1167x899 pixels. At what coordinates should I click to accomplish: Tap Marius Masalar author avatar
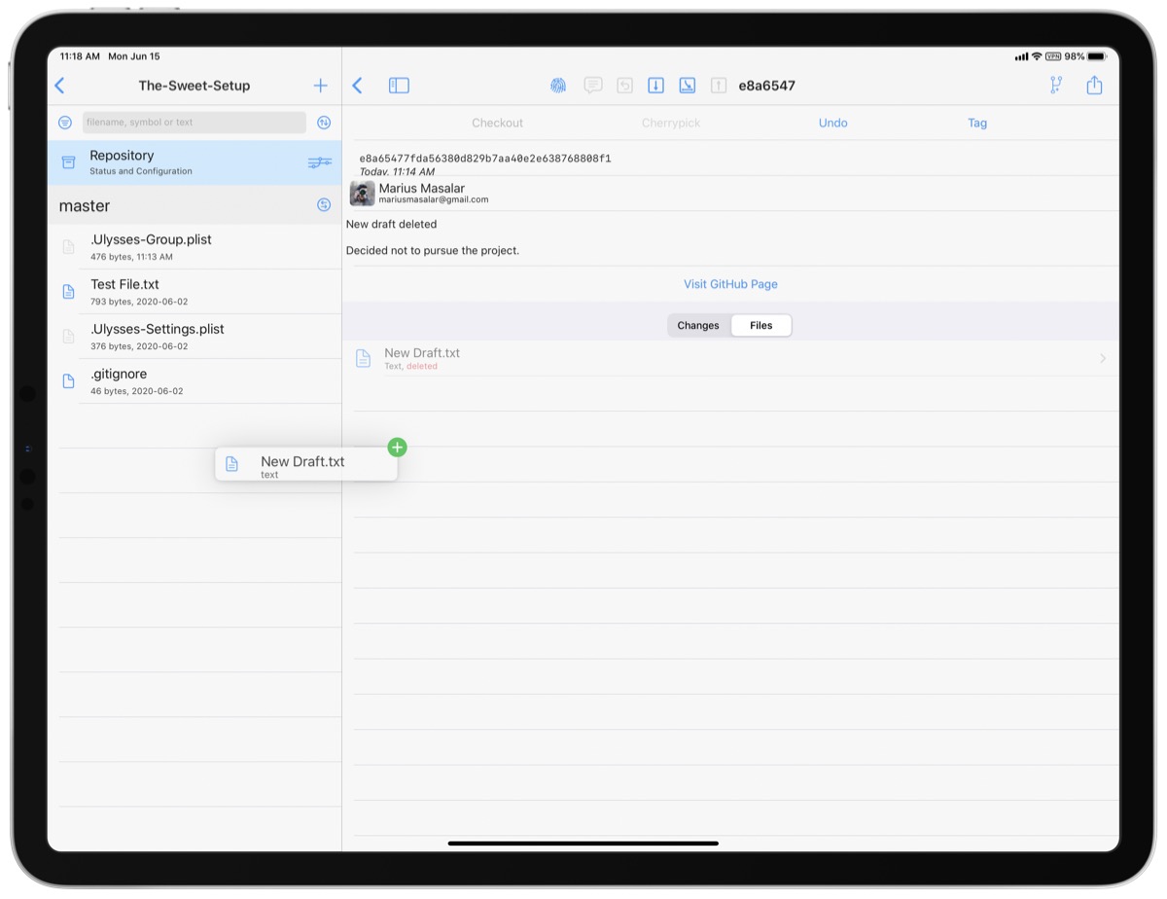pyautogui.click(x=362, y=193)
